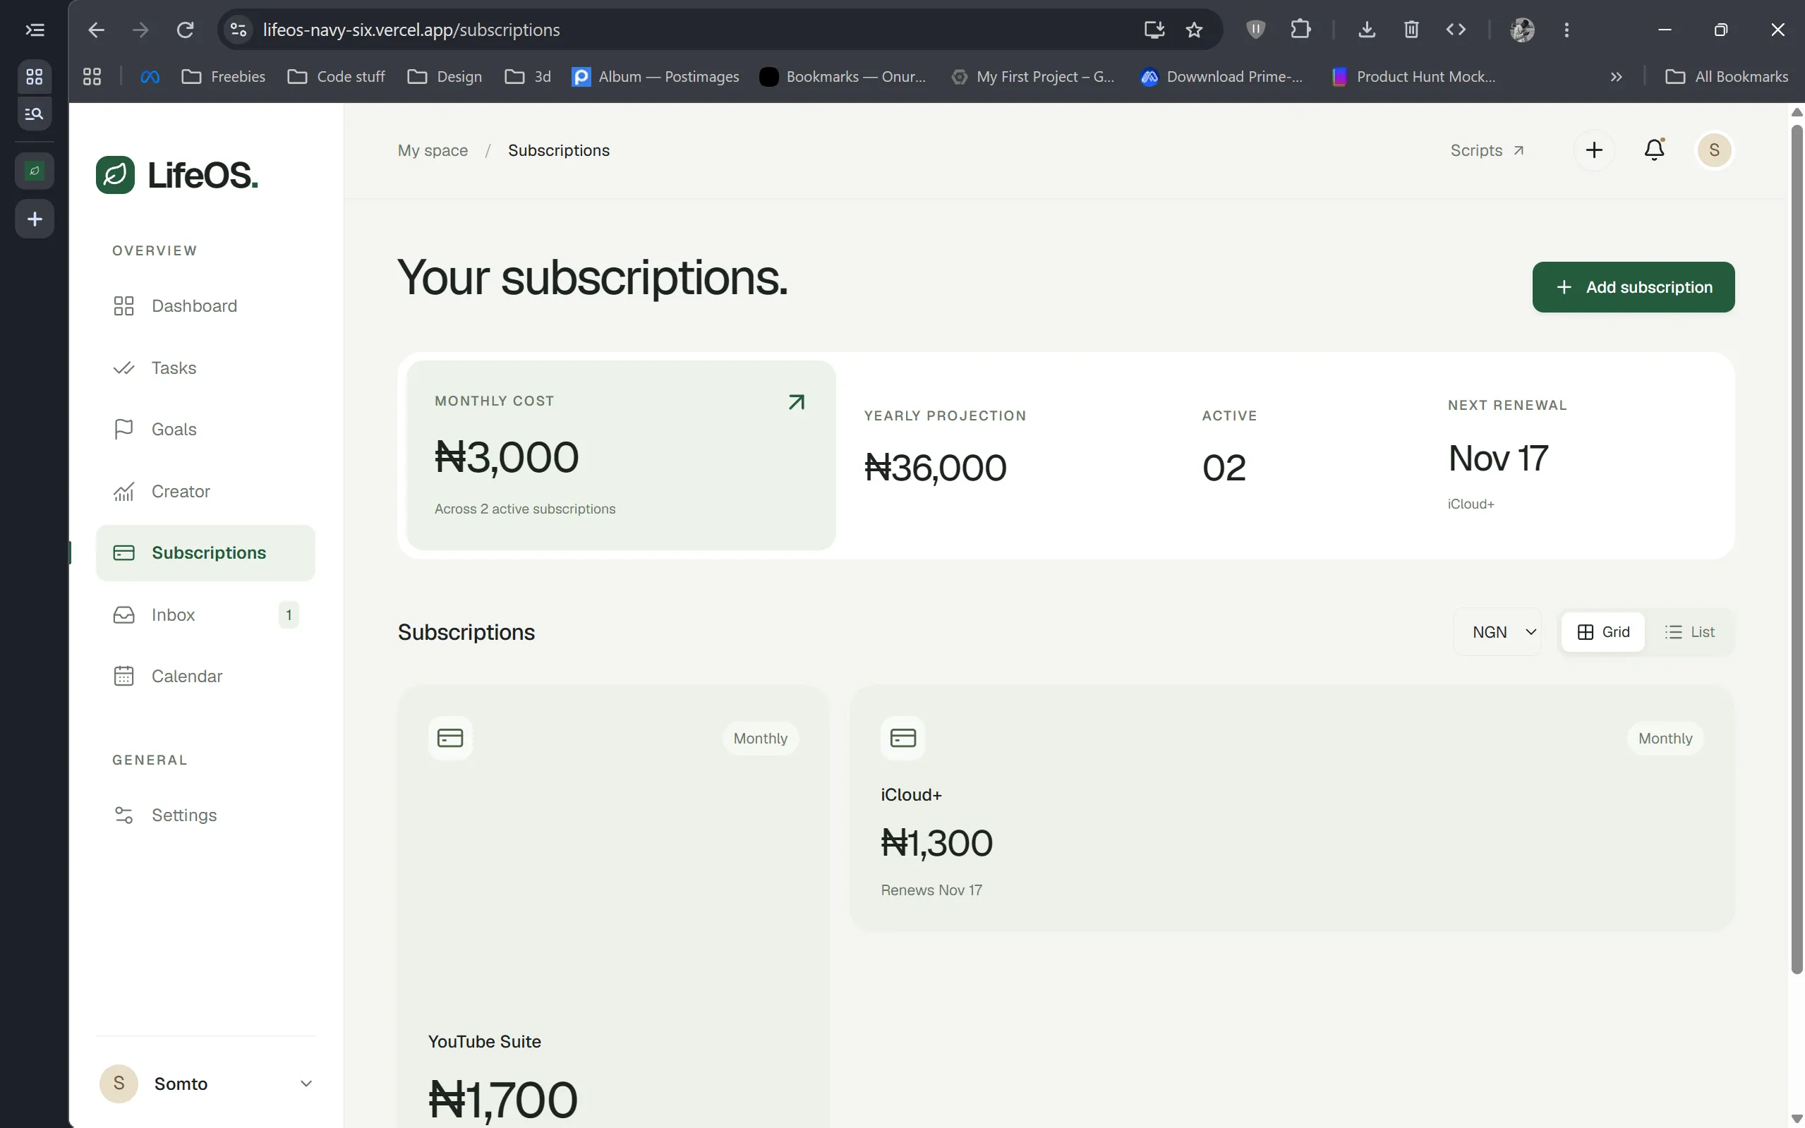Switch to Grid view
Viewport: 1805px width, 1128px height.
click(1602, 632)
